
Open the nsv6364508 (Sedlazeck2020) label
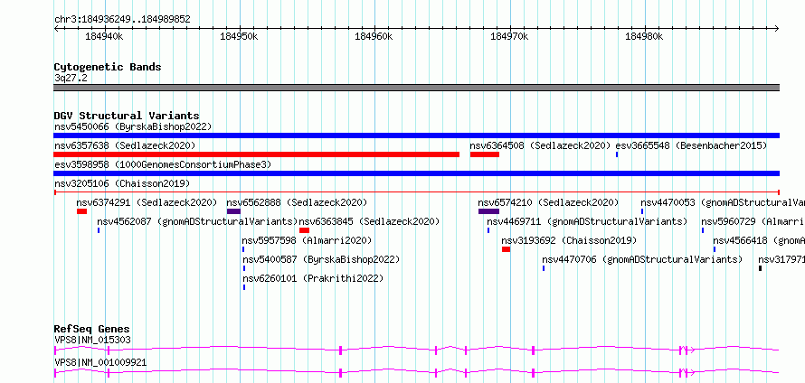tap(540, 145)
